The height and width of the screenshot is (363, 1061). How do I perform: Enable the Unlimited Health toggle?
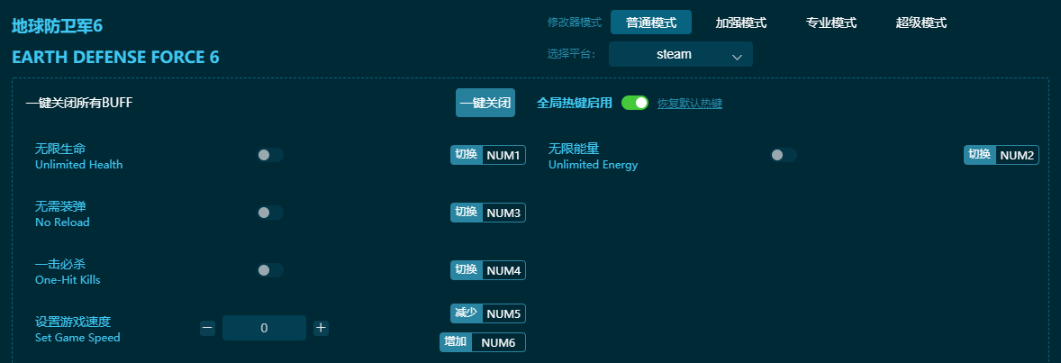pyautogui.click(x=270, y=155)
